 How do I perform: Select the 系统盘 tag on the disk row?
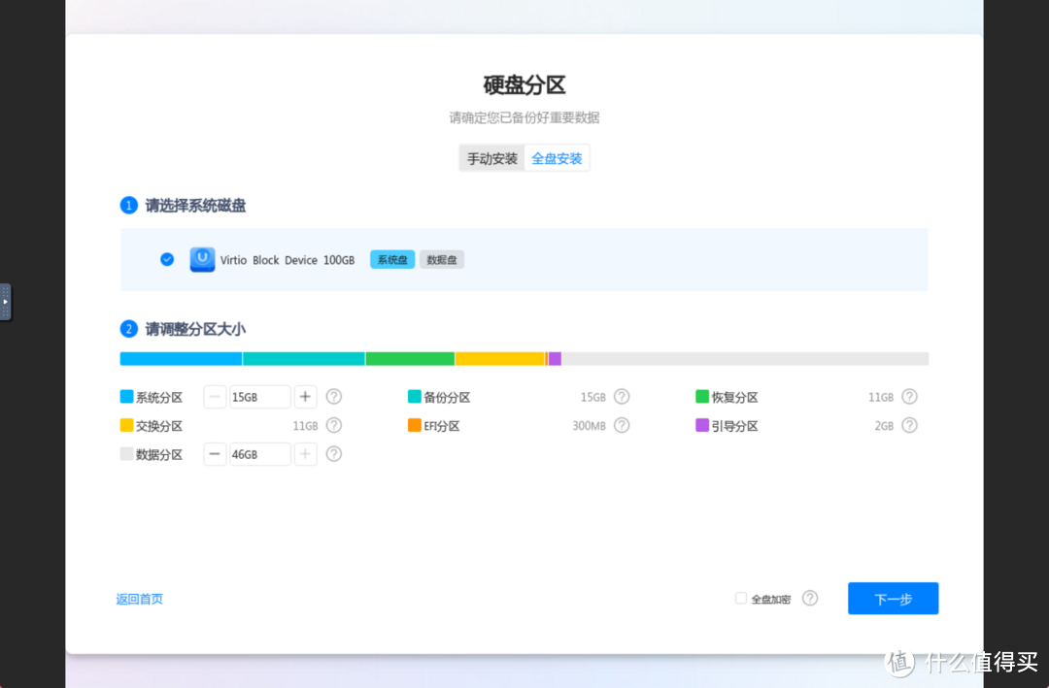click(391, 259)
